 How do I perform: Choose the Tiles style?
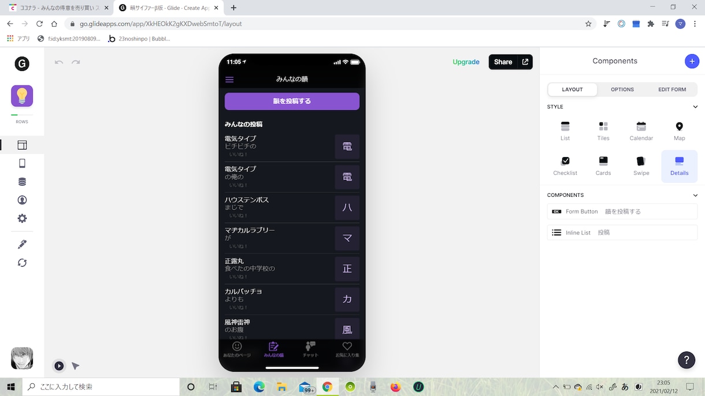603,131
